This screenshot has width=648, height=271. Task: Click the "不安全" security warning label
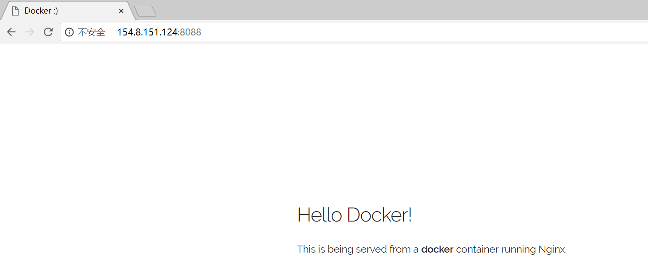click(91, 32)
